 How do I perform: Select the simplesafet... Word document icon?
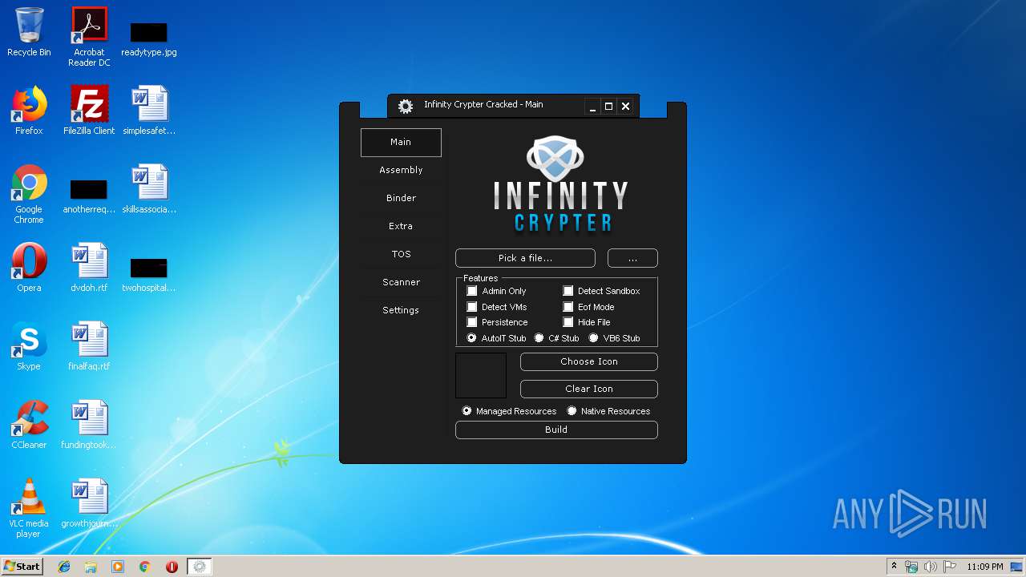tap(149, 111)
